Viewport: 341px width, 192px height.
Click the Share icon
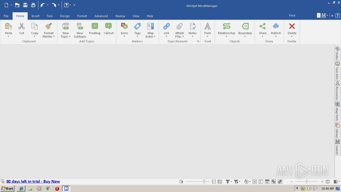263,26
